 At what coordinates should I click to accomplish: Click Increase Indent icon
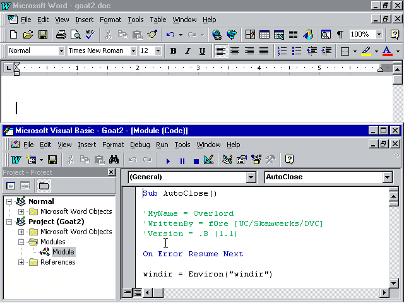click(x=326, y=51)
